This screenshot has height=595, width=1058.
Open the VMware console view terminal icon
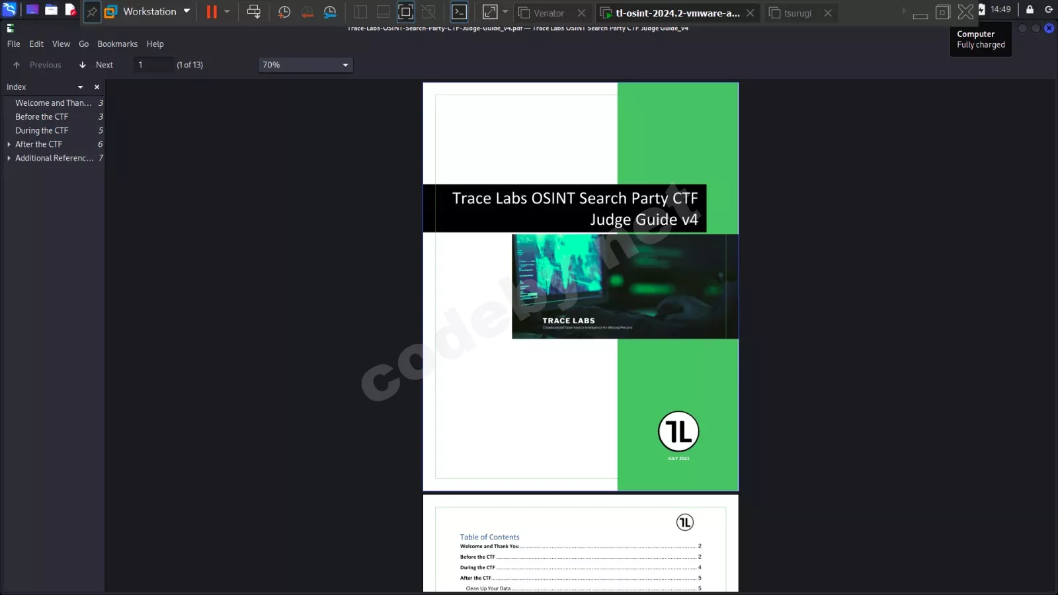click(x=459, y=12)
